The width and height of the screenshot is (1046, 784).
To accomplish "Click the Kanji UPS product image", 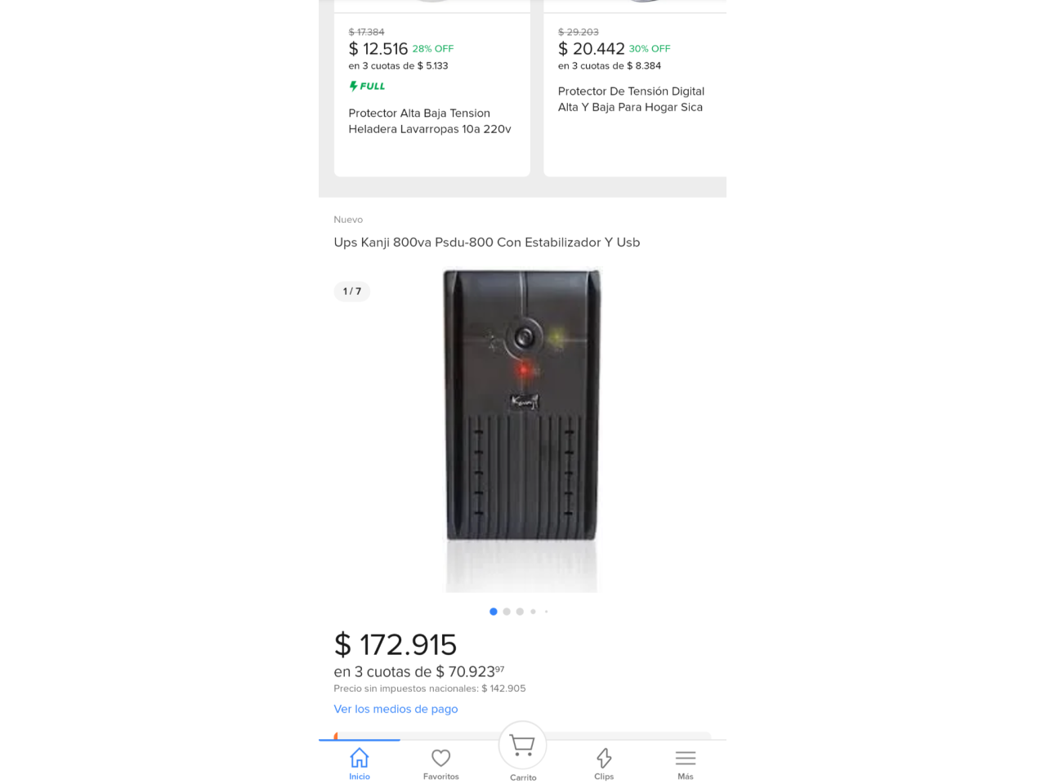I will click(x=522, y=430).
